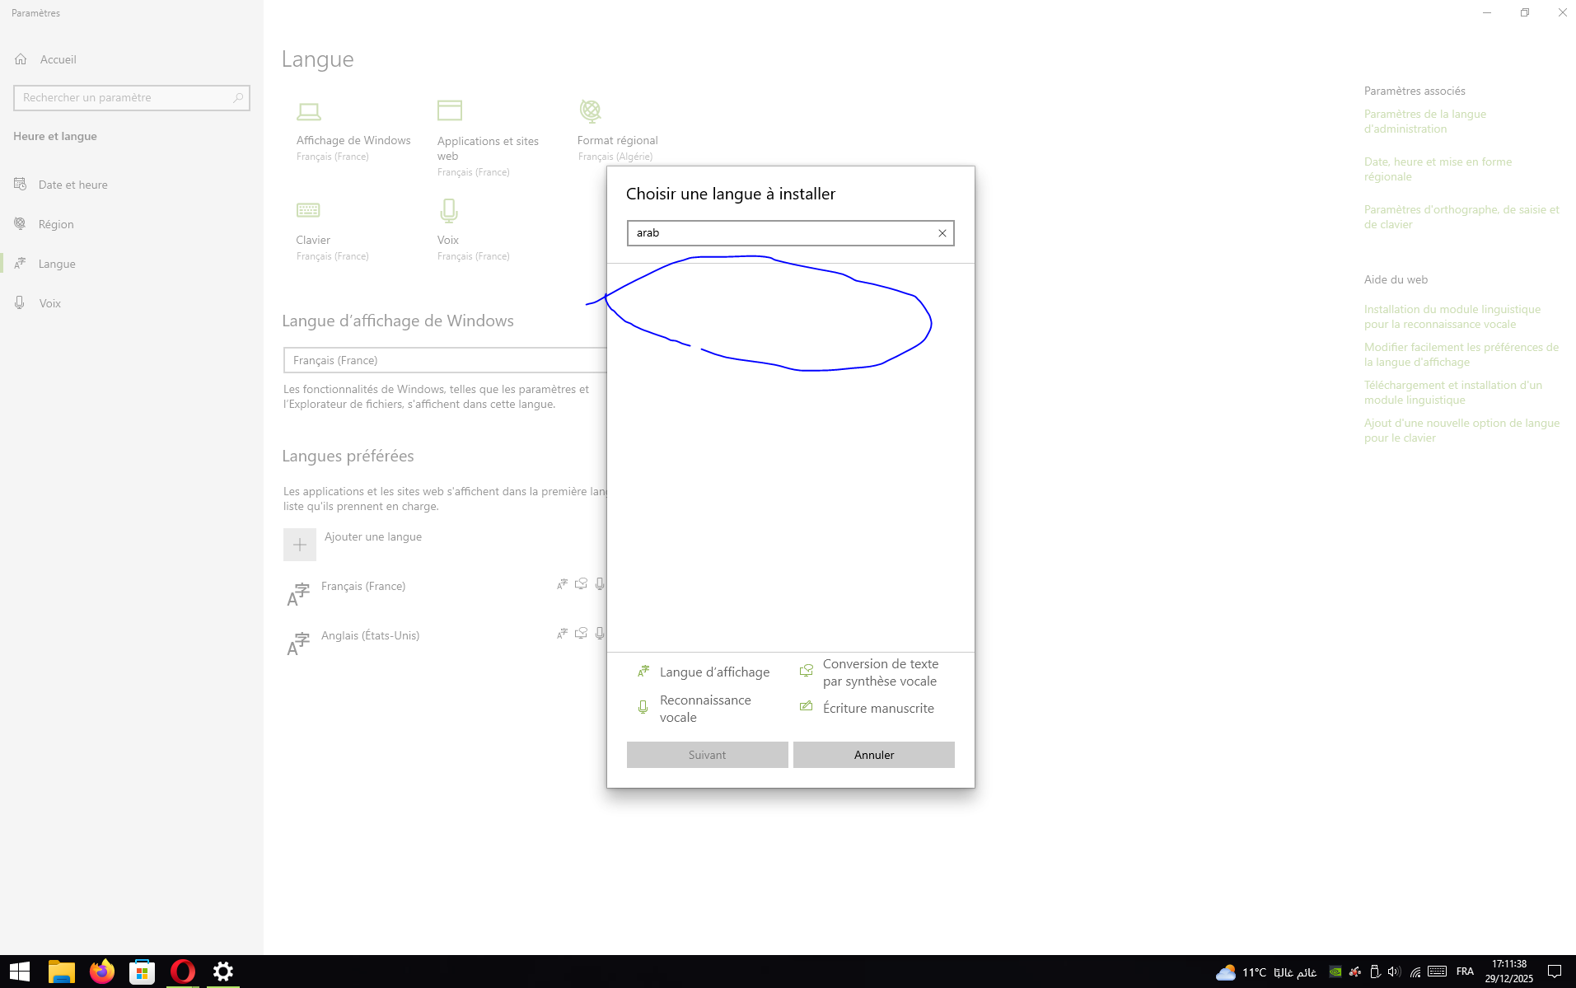
Task: Open Paramètres de la langue d'administration link
Action: 1424,121
